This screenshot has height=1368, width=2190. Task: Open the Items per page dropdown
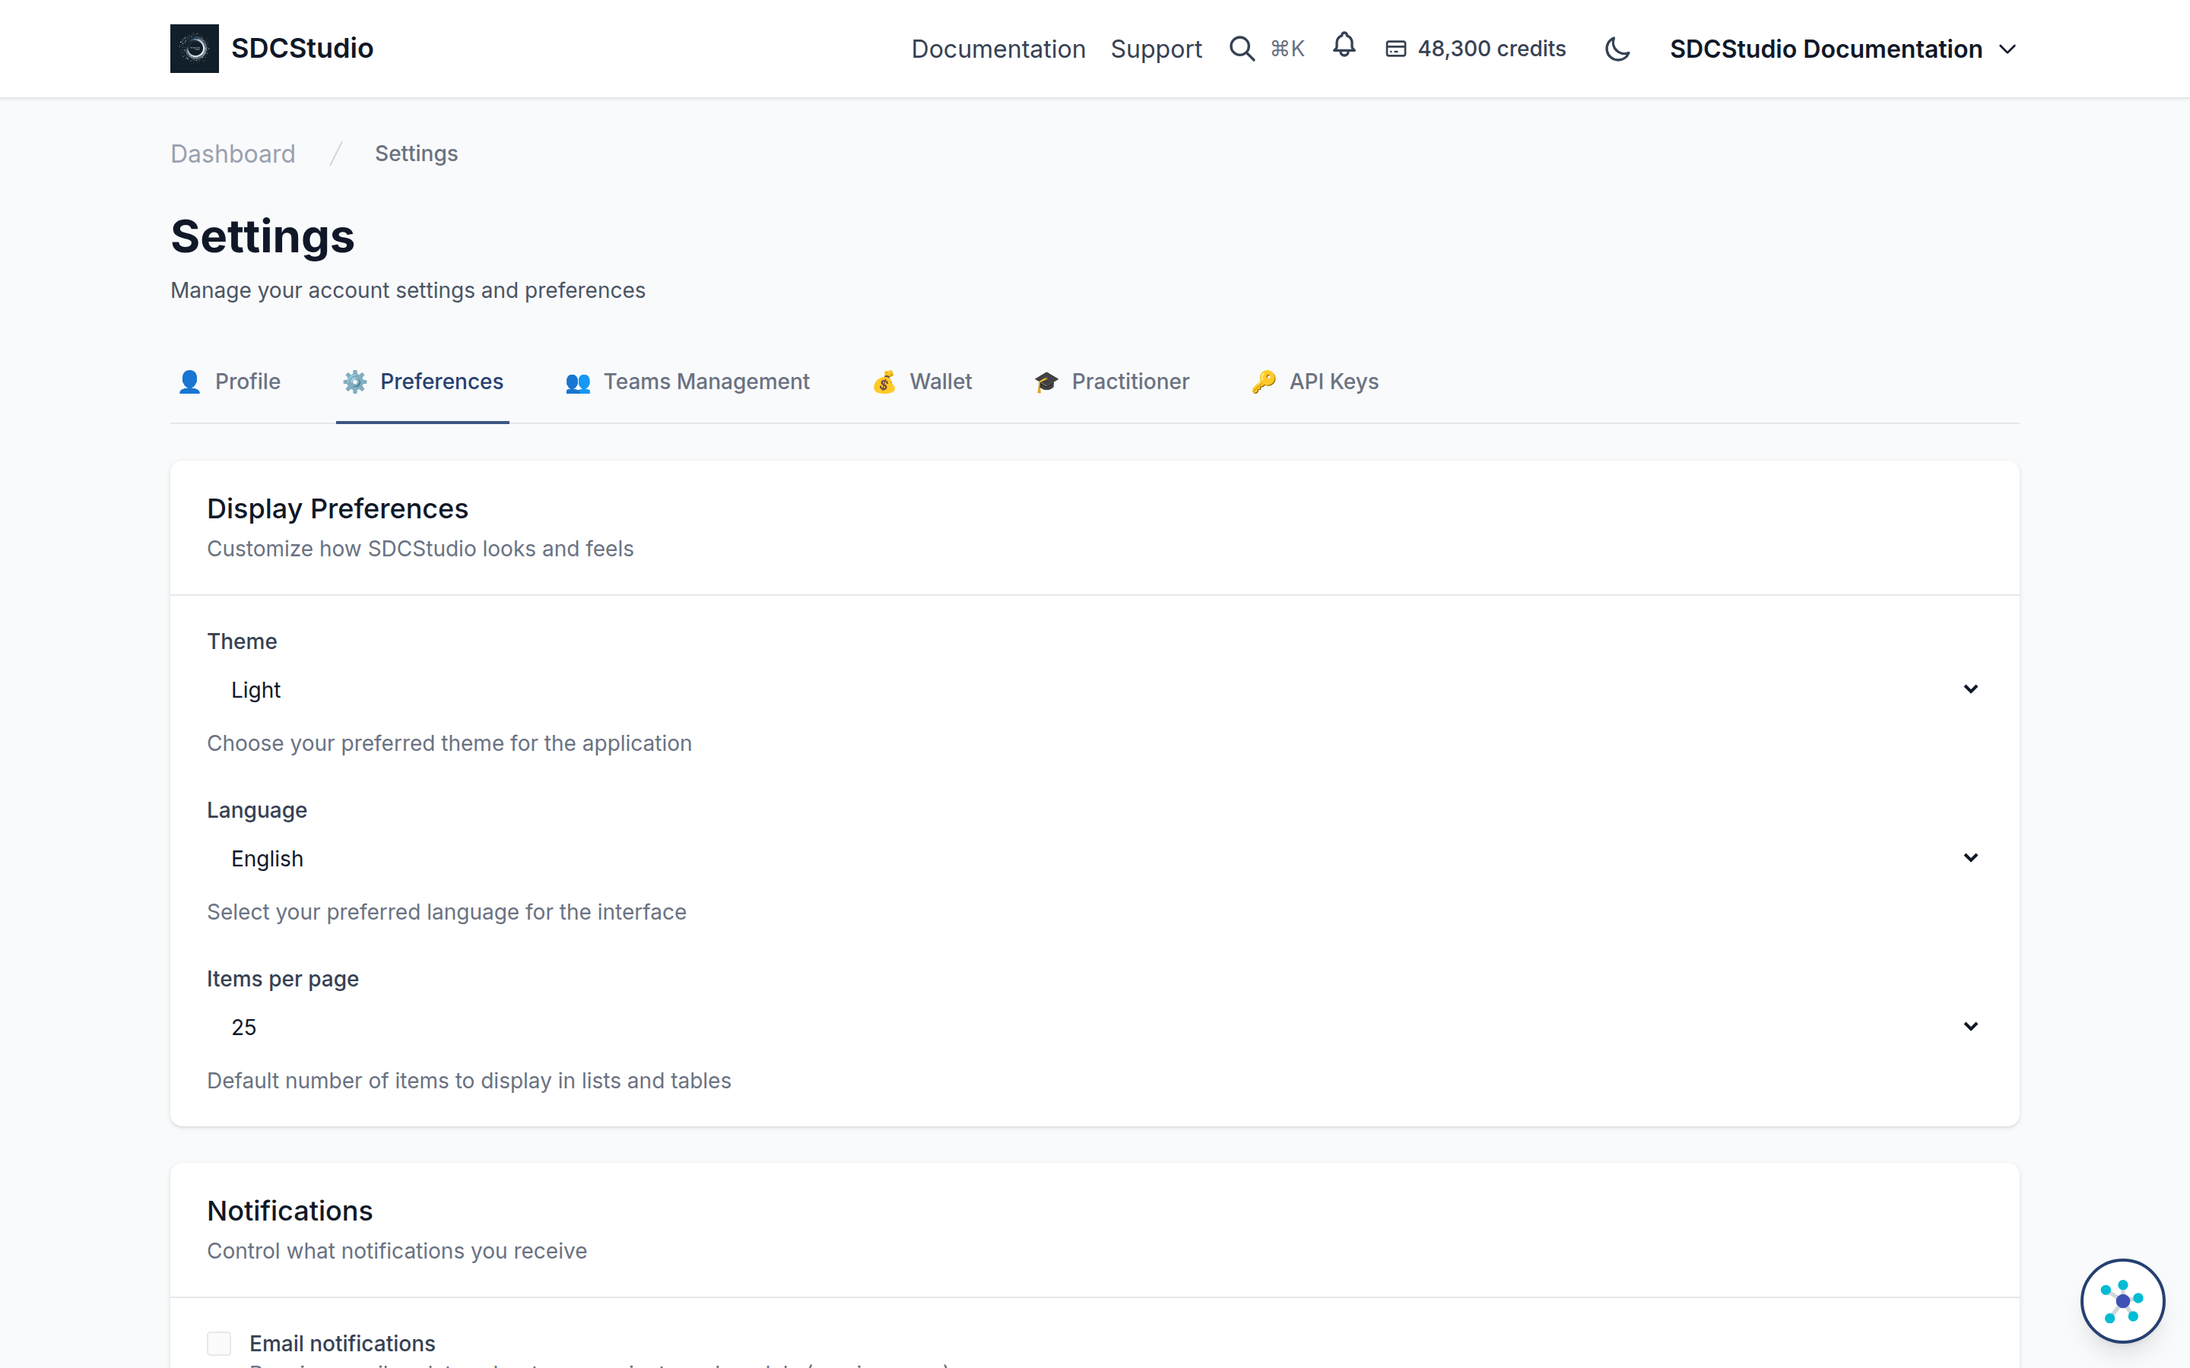[x=1094, y=1027]
